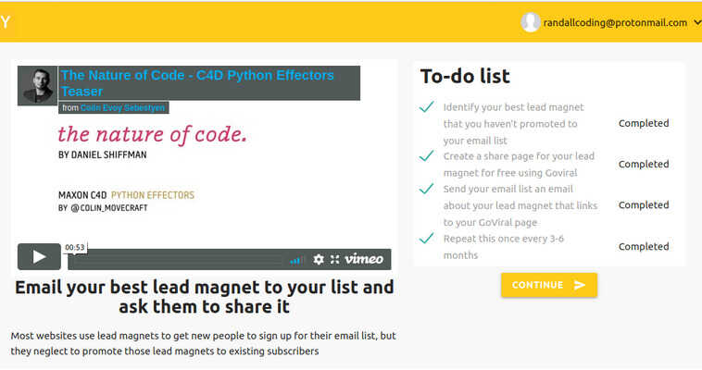Click 'PYTHON EFFECTORS' text in video
702x370 pixels.
click(x=153, y=195)
